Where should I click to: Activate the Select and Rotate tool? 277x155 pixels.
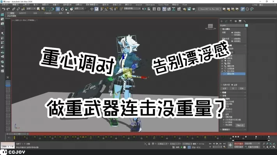(62, 9)
